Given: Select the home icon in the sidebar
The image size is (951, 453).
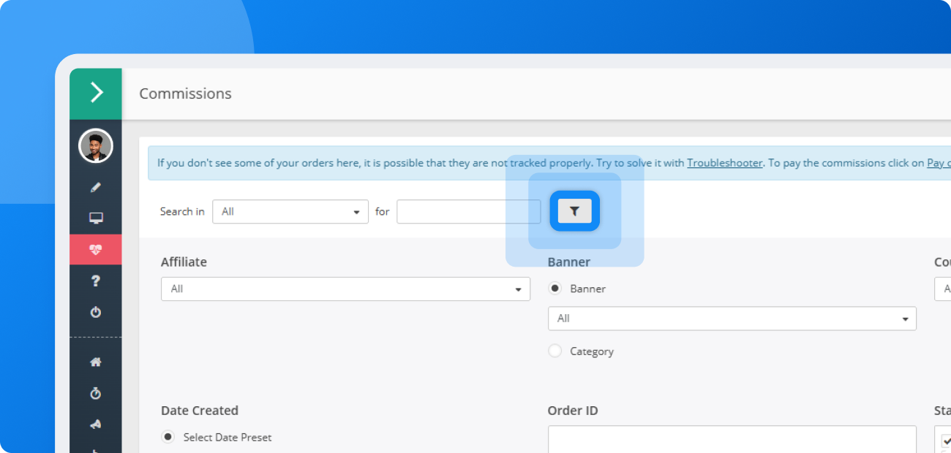Looking at the screenshot, I should (95, 361).
